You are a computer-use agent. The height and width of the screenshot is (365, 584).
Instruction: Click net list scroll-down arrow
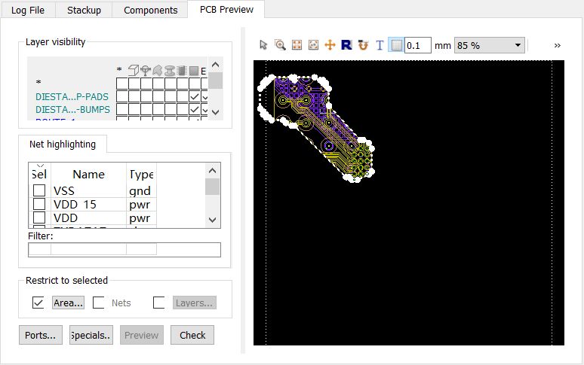[212, 220]
